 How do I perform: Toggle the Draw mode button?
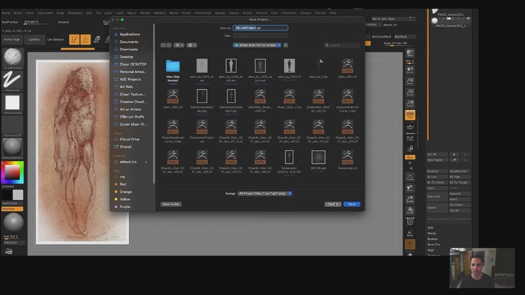[x=86, y=39]
